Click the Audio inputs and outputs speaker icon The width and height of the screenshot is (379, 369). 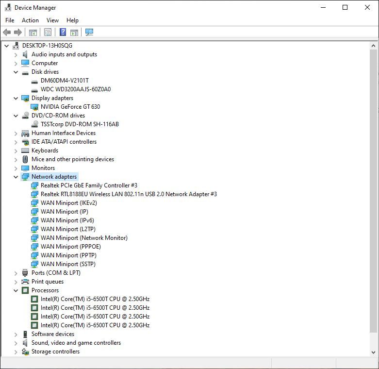[x=25, y=54]
